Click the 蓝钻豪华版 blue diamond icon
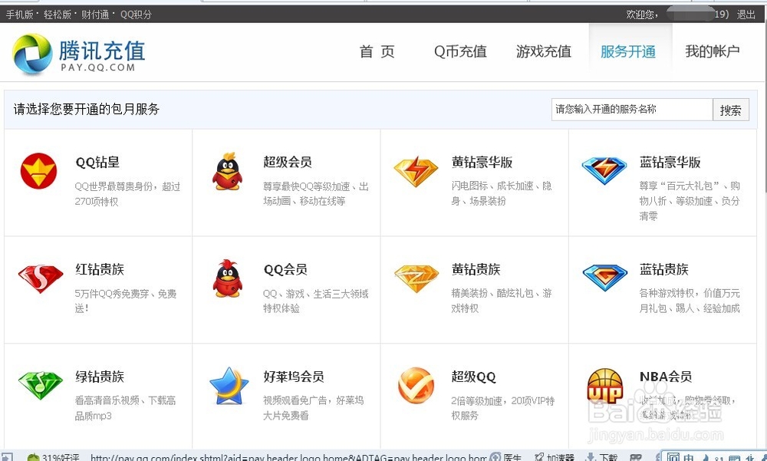 coord(604,170)
